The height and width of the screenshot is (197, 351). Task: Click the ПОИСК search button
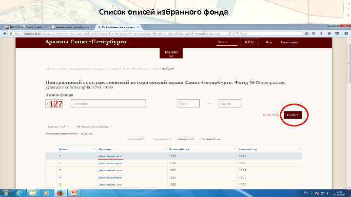point(292,115)
